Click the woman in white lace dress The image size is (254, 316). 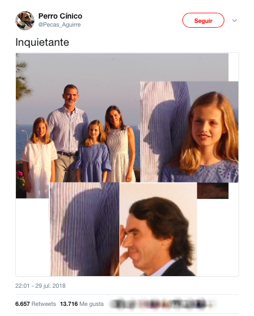(120, 144)
